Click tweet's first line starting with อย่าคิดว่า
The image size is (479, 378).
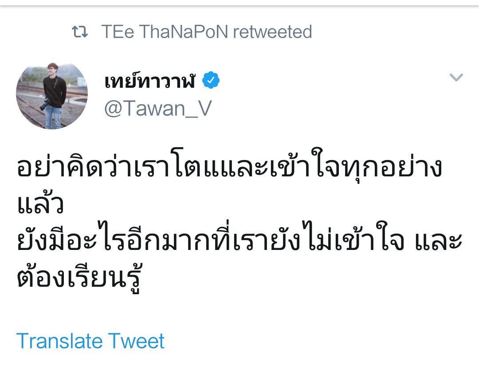(229, 167)
